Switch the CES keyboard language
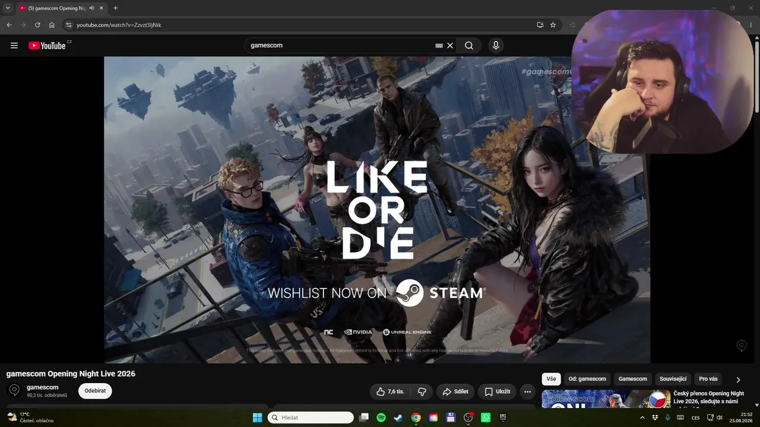This screenshot has width=760, height=427. click(695, 418)
